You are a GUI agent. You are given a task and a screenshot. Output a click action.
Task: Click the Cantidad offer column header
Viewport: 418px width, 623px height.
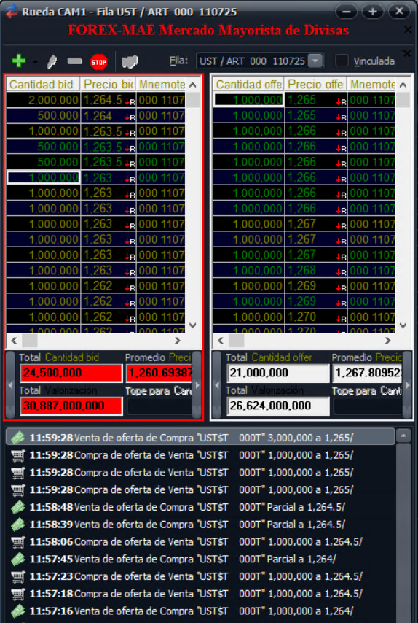(248, 84)
